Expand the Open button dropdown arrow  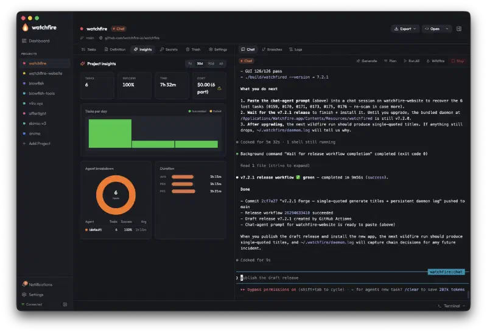[x=447, y=29]
